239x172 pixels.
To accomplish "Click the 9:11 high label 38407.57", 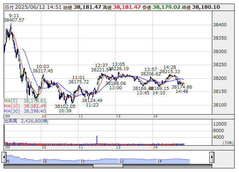I will click(14, 20).
